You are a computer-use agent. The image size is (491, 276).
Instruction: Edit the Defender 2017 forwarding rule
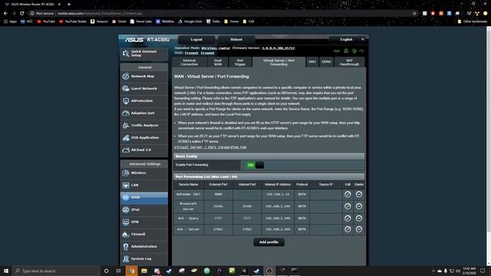348,194
